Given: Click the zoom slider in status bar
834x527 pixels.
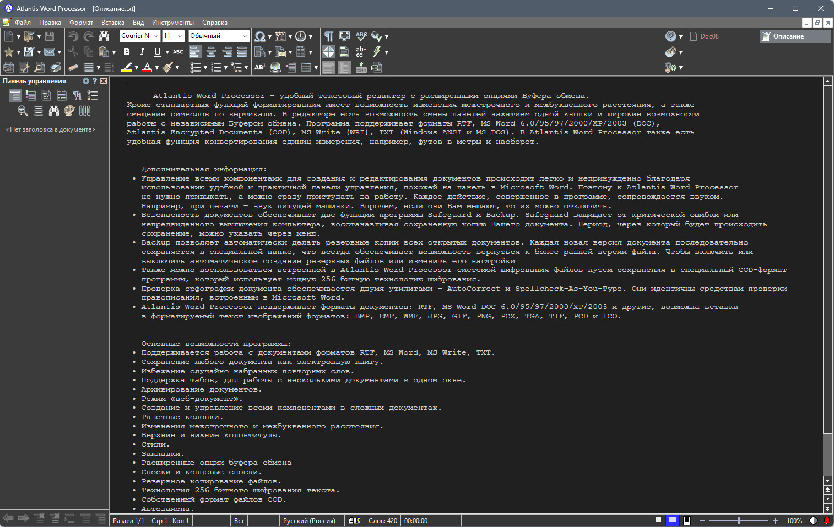Looking at the screenshot, I should (x=738, y=520).
